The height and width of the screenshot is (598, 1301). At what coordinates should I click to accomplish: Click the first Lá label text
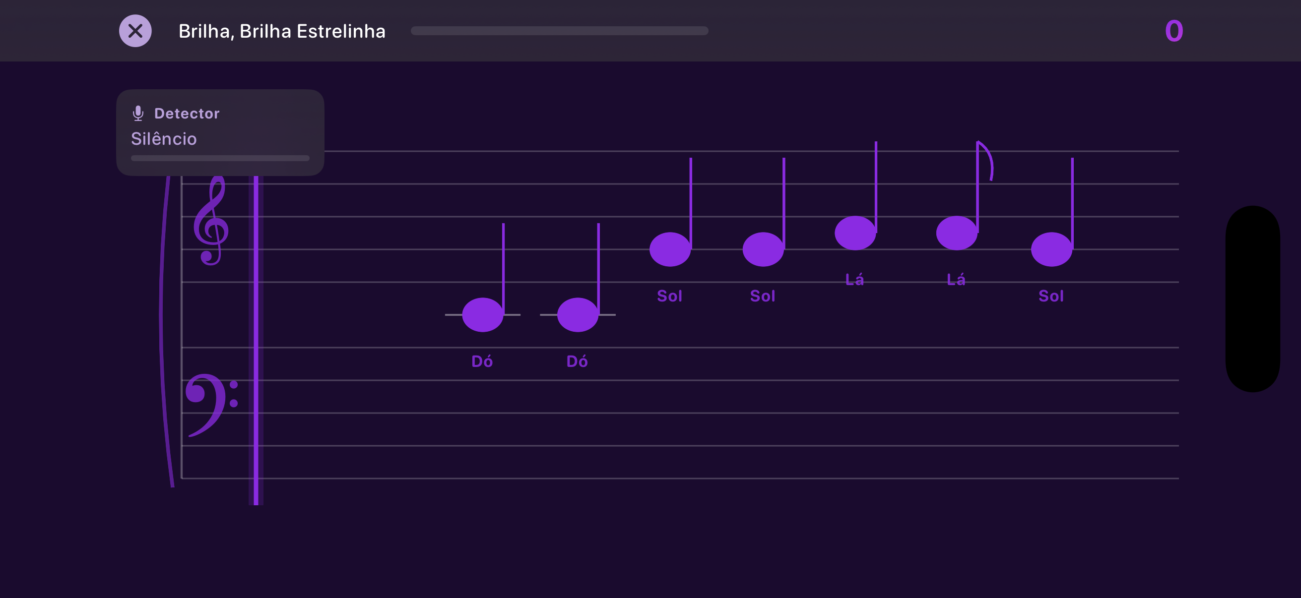854,280
